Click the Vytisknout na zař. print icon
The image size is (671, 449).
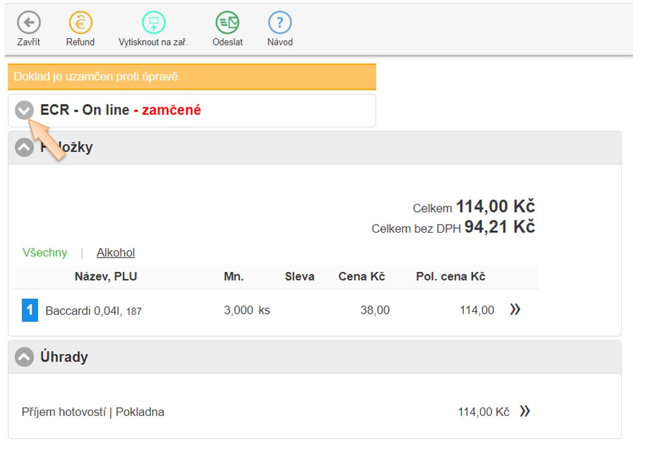coord(153,24)
